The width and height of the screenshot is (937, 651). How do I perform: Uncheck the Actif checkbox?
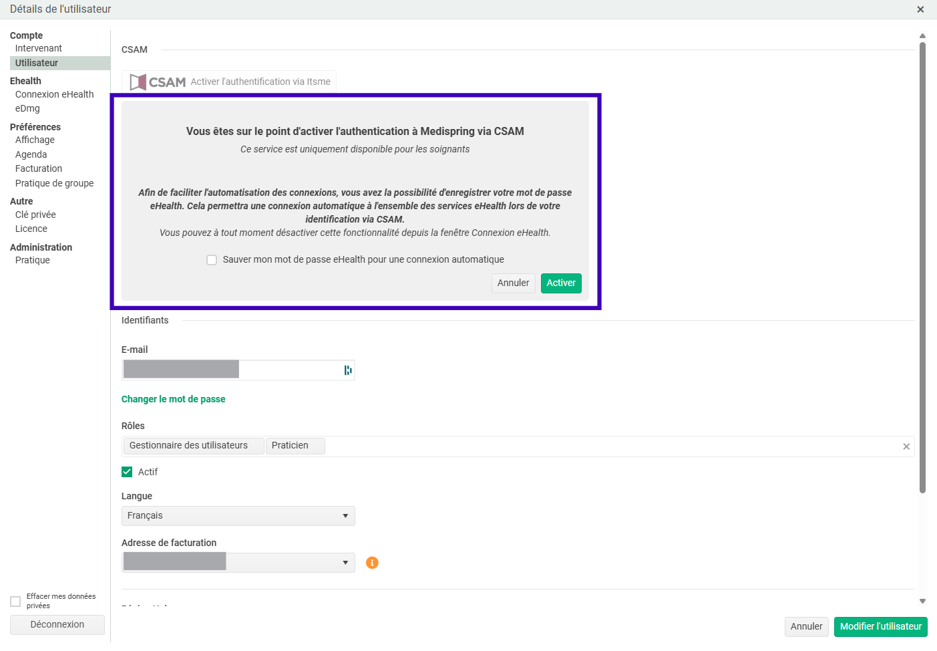(x=127, y=472)
